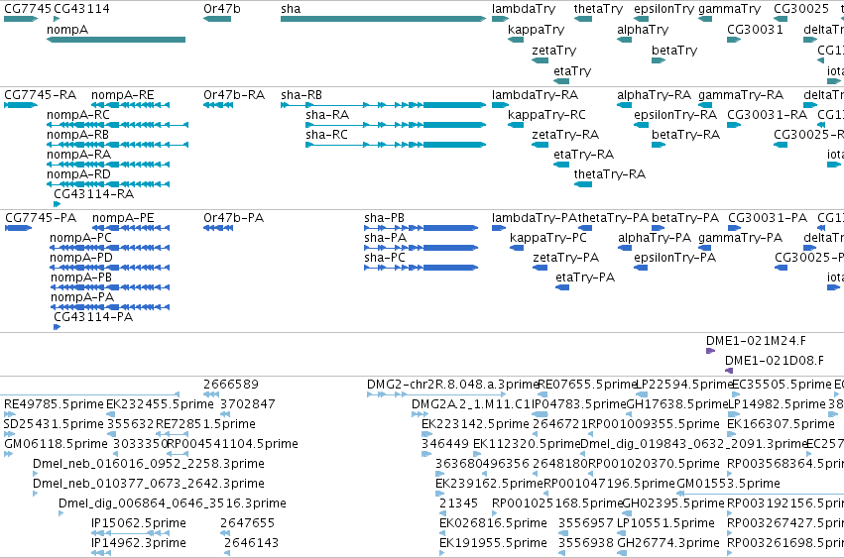The width and height of the screenshot is (844, 558).
Task: Select the etaTry-PA protein label
Action: click(585, 278)
